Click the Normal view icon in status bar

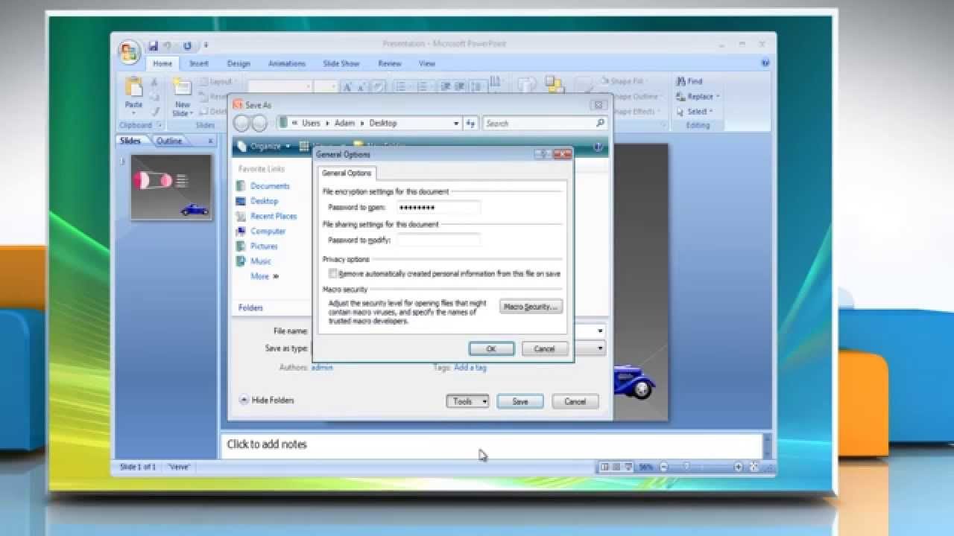[x=604, y=468]
